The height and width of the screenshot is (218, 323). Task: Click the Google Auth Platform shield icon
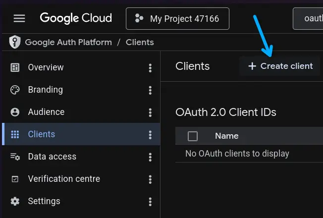tap(15, 42)
